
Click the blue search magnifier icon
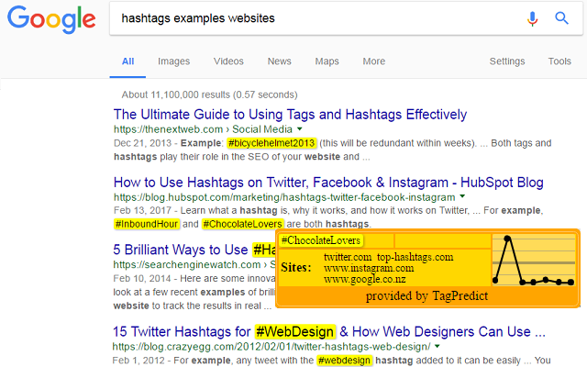pyautogui.click(x=561, y=18)
